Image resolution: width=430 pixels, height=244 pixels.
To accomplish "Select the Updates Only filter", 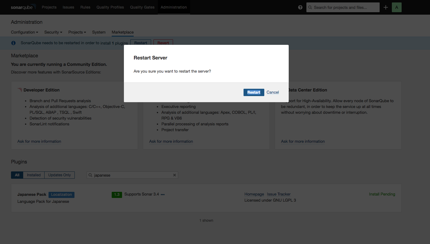I will click(60, 175).
